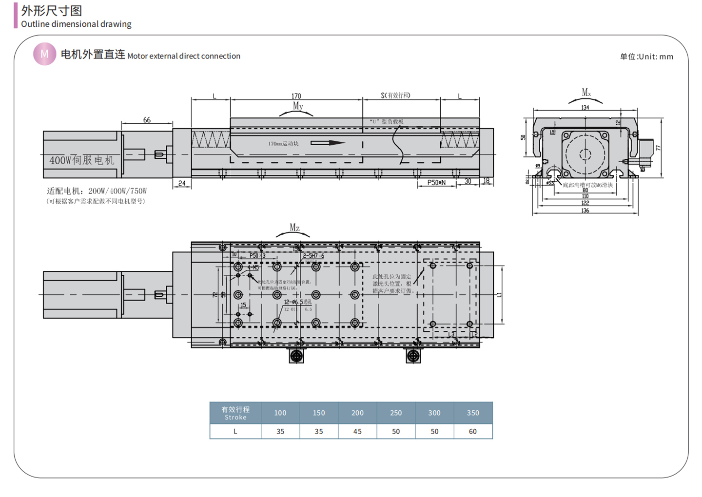
Task: Click the left sensor below the bottom view
Action: tap(296, 356)
